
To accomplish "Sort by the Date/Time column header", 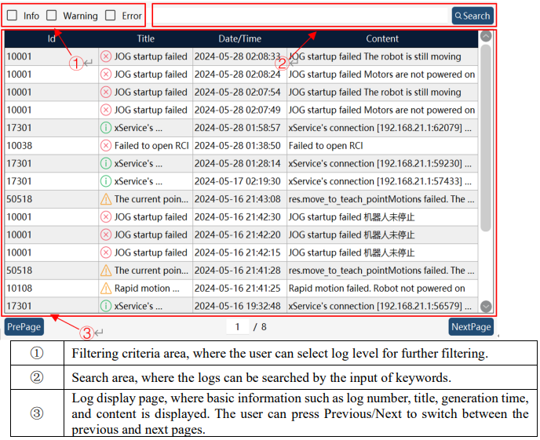I will point(239,38).
